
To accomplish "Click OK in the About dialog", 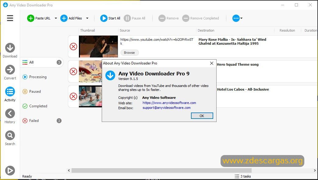I will click(x=202, y=116).
